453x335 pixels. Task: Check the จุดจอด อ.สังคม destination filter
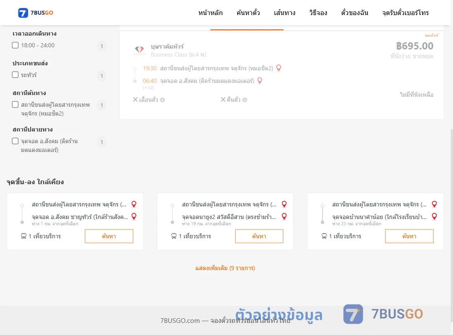pos(16,141)
